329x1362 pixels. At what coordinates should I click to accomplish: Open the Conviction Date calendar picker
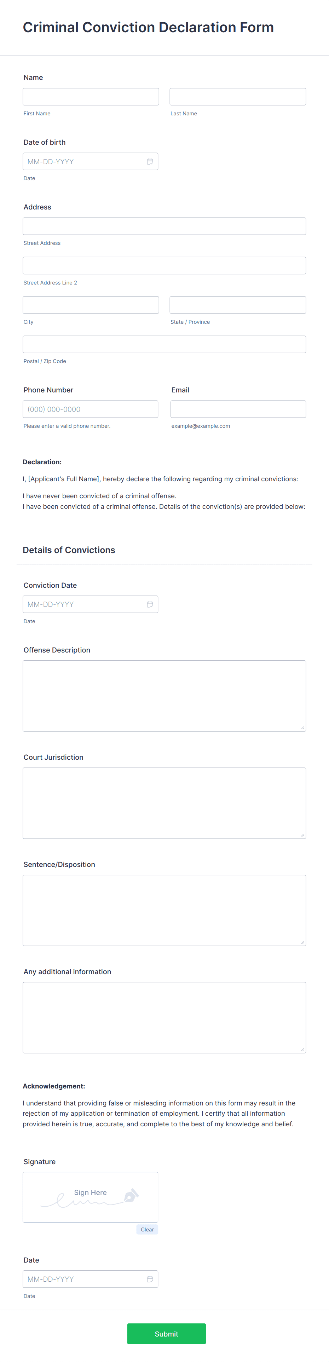coord(150,604)
